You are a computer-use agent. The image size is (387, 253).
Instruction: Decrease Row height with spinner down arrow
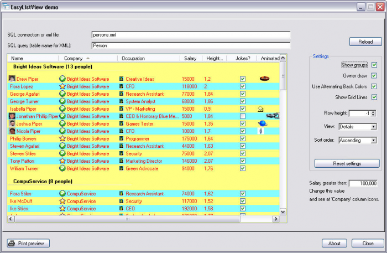click(373, 115)
